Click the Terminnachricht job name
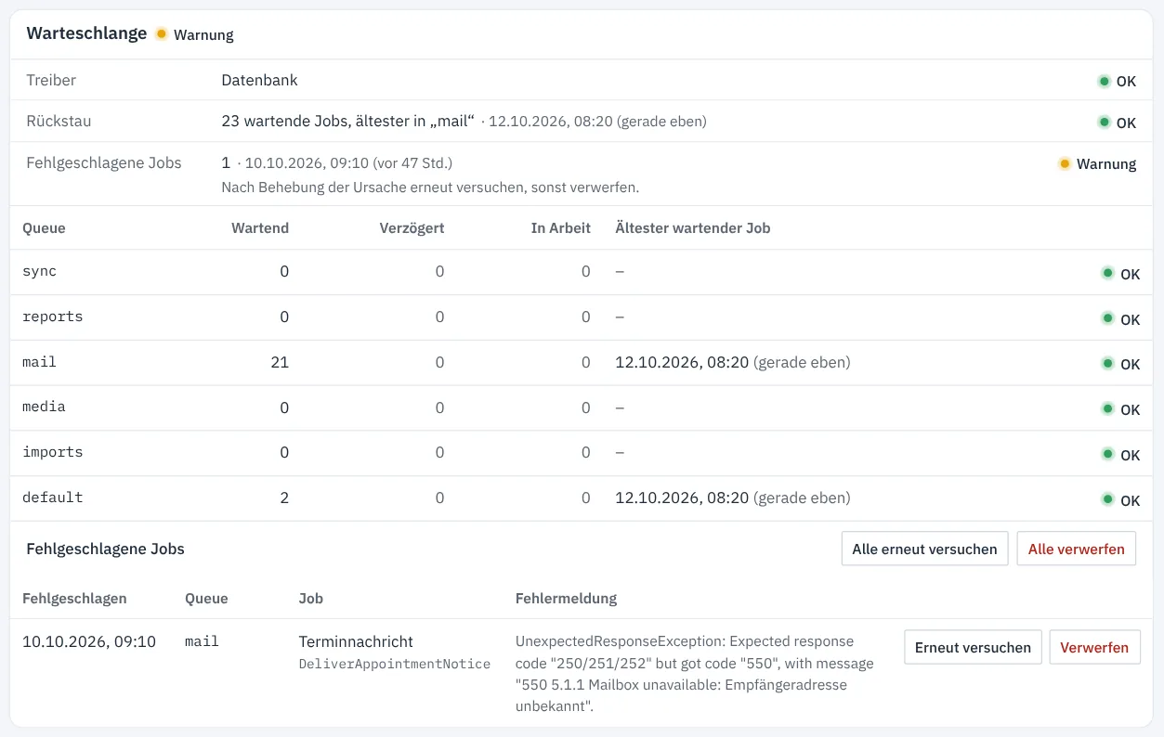Screen dimensions: 1164x737 pos(356,641)
